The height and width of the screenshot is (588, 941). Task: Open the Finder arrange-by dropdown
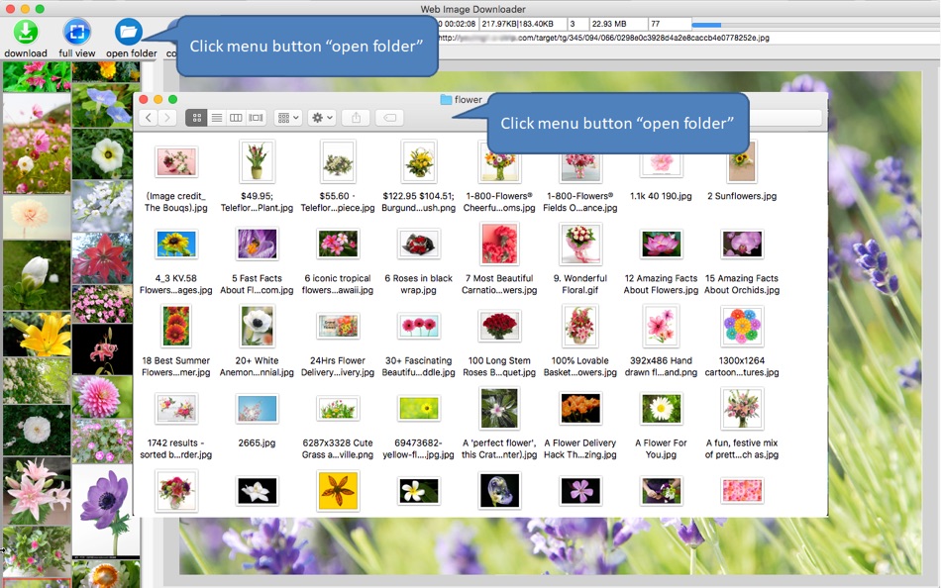288,118
